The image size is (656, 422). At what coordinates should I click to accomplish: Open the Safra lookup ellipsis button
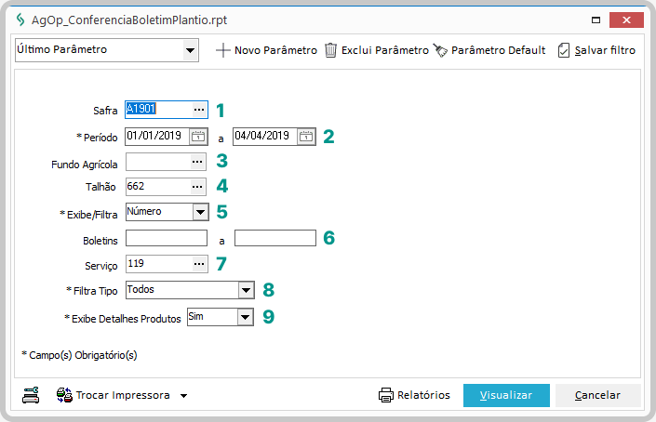199,110
